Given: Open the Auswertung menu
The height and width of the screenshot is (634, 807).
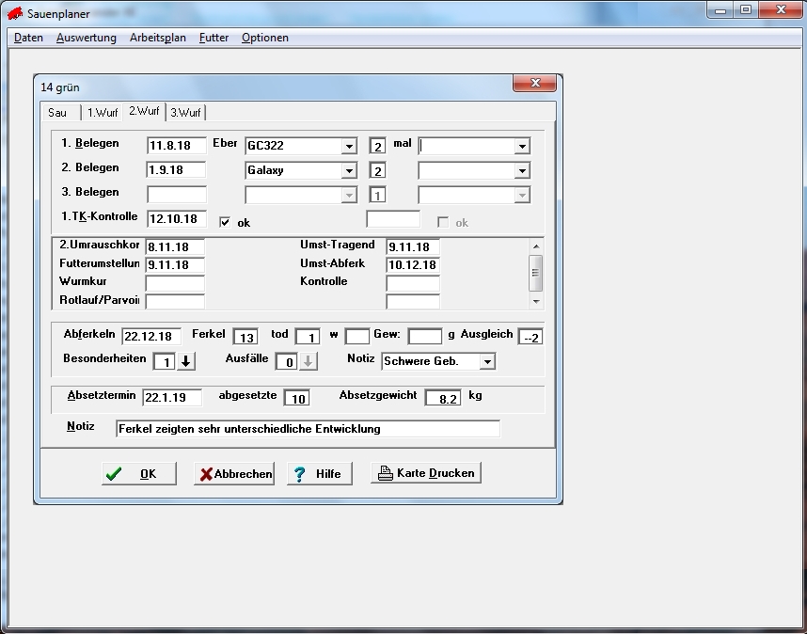Looking at the screenshot, I should 87,38.
